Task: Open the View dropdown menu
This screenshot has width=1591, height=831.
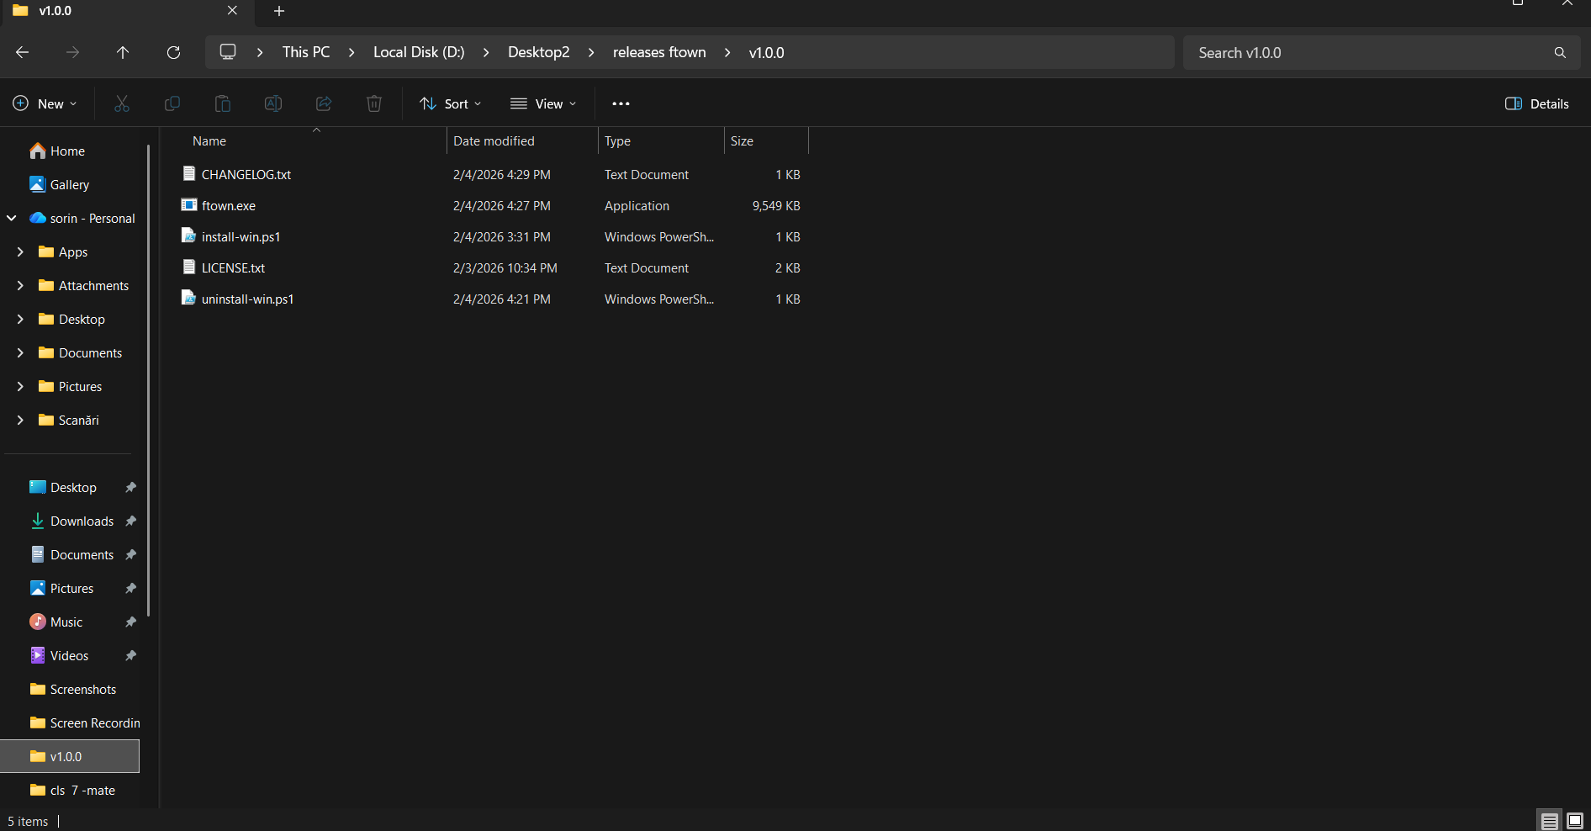Action: point(543,103)
